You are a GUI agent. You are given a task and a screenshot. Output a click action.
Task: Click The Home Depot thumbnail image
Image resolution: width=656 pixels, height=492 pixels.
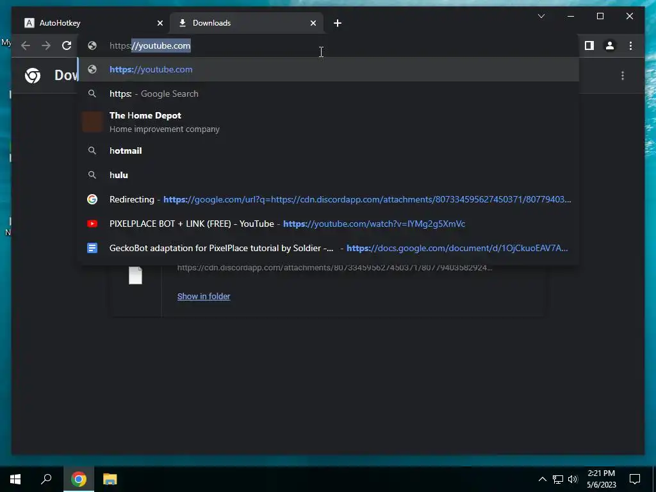tap(92, 122)
